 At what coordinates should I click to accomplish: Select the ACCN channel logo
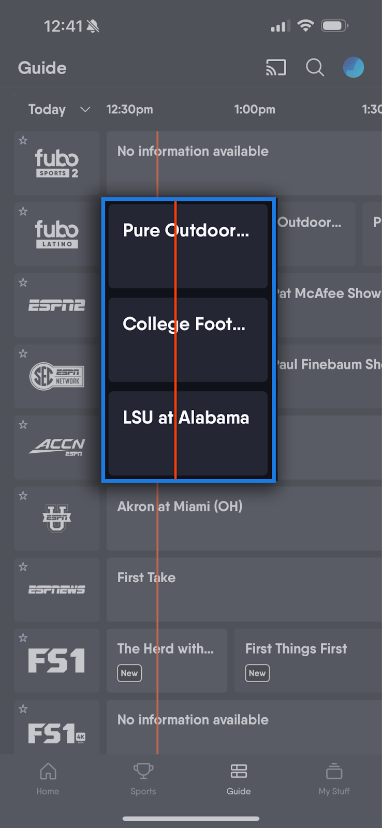point(57,448)
